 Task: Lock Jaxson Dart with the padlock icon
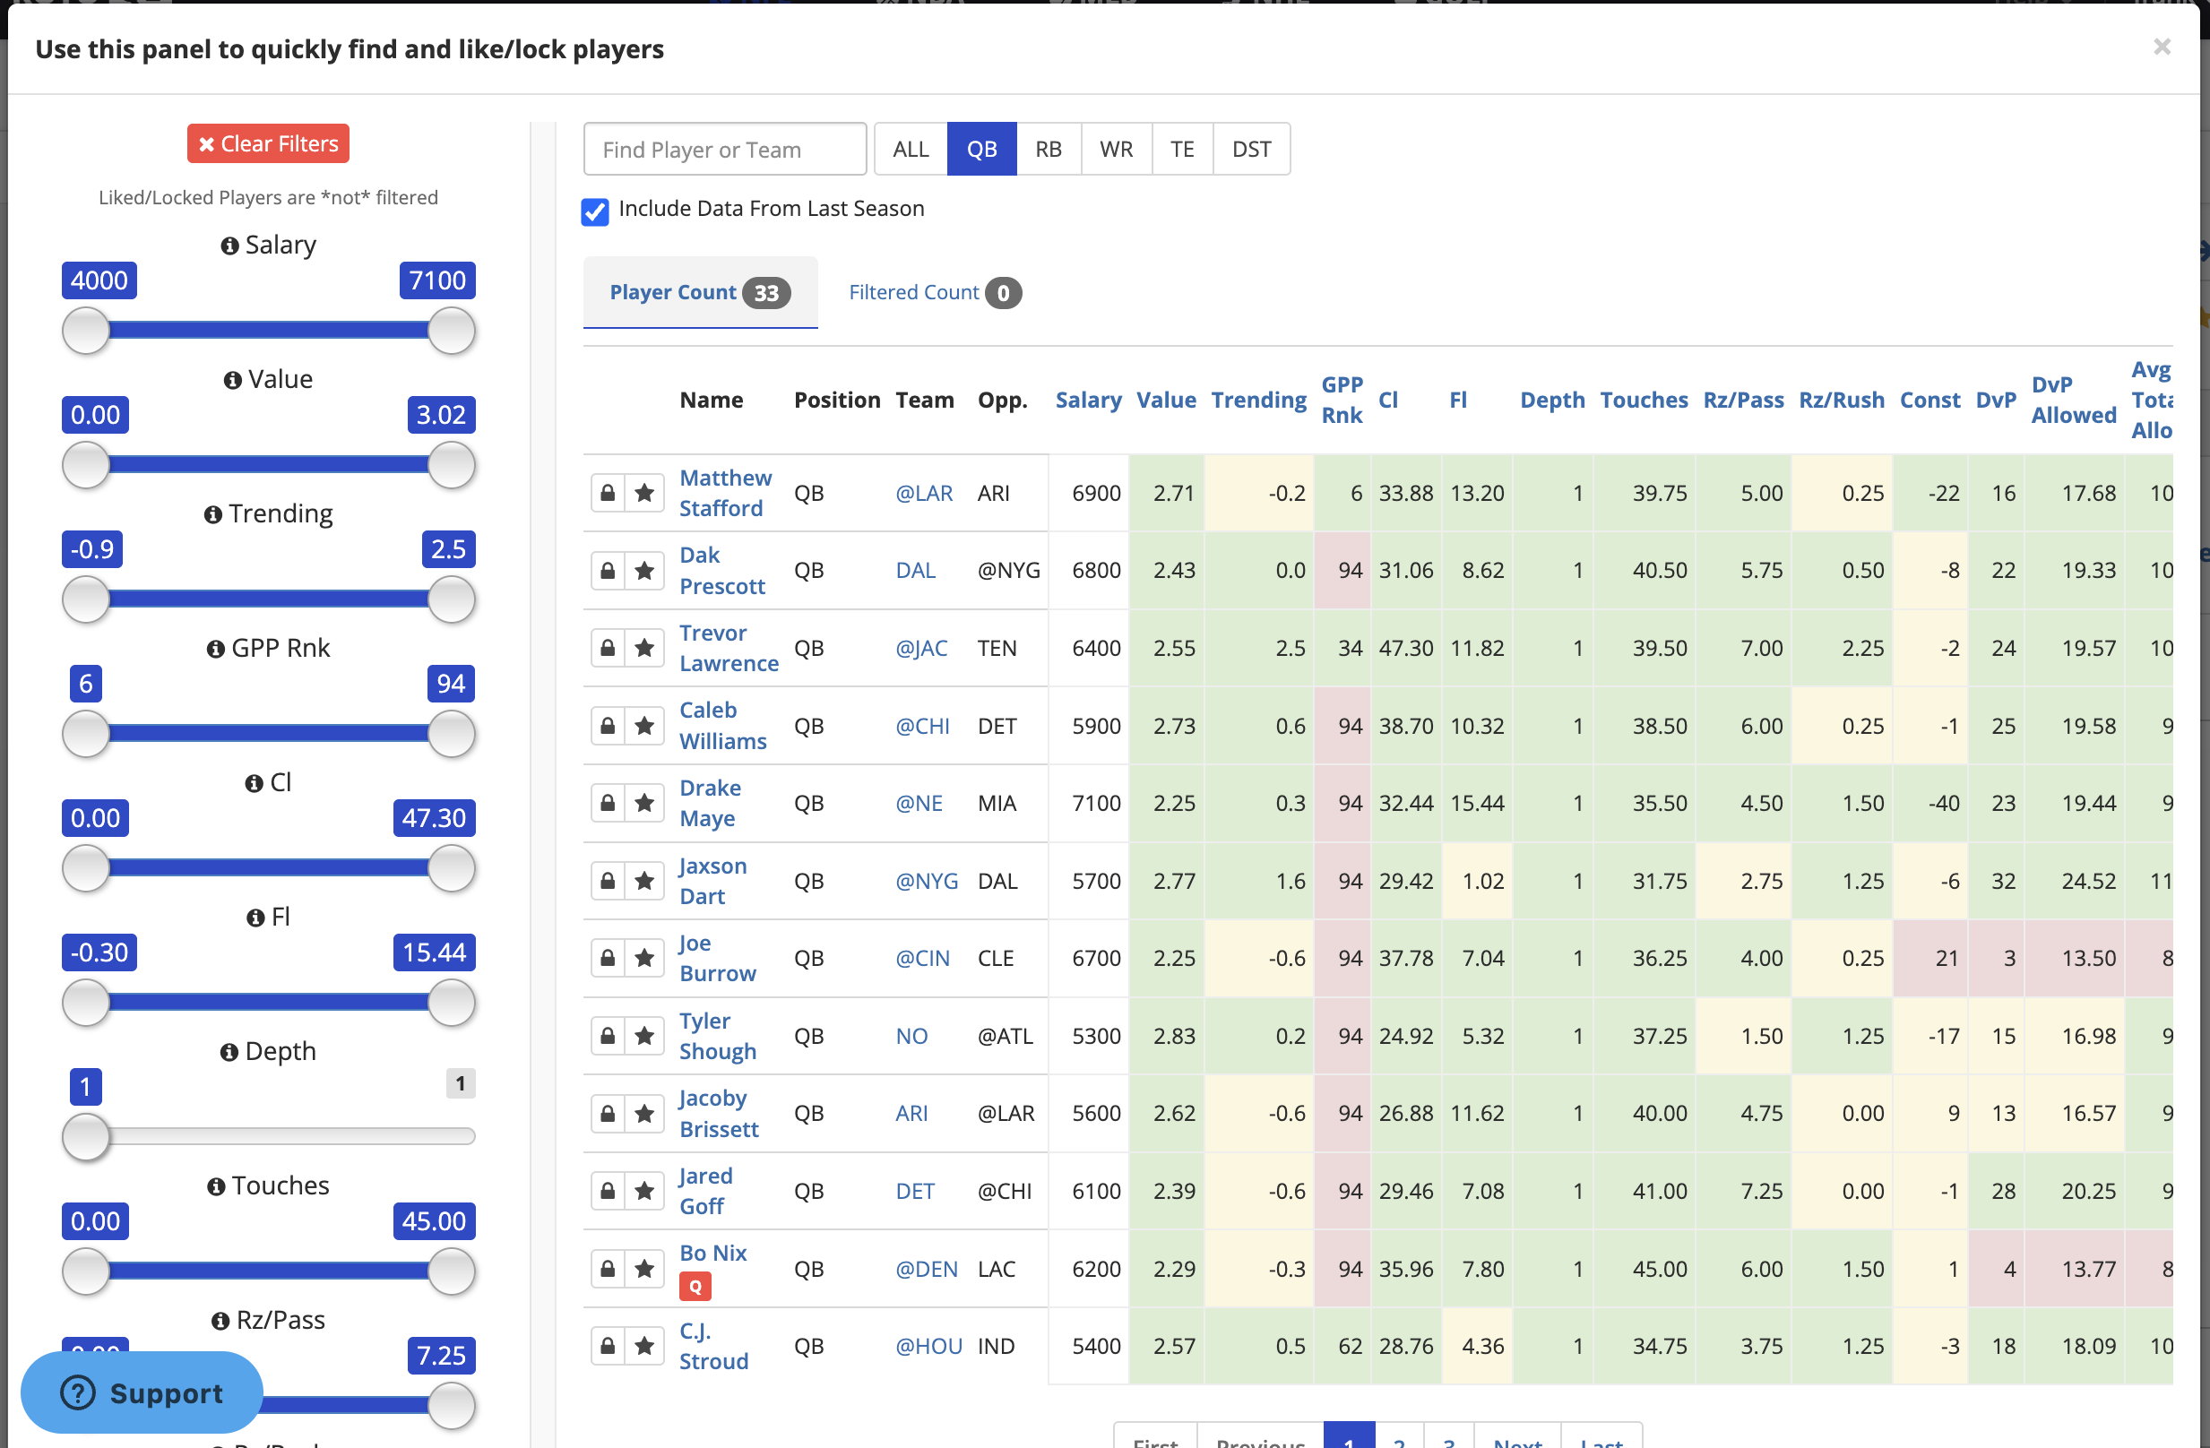click(608, 881)
